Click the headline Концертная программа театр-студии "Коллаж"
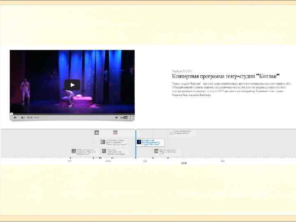296x222 pixels. point(226,76)
